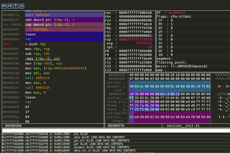Click hex dump row address 004003c0
This screenshot has width=230, height=153.
pos(117,75)
